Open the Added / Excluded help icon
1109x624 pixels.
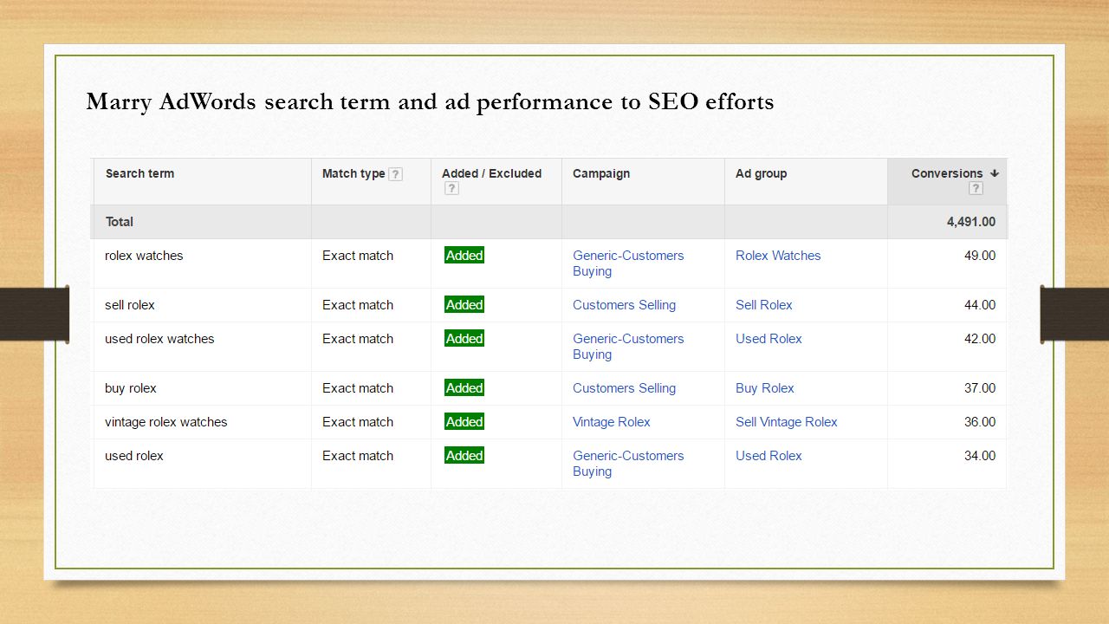pos(451,189)
